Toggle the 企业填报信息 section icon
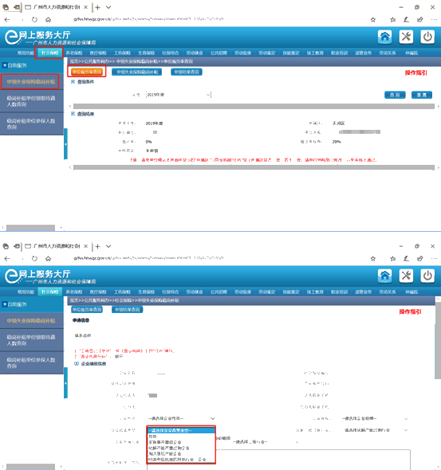Screen dimensions: 441x470 click(x=77, y=363)
